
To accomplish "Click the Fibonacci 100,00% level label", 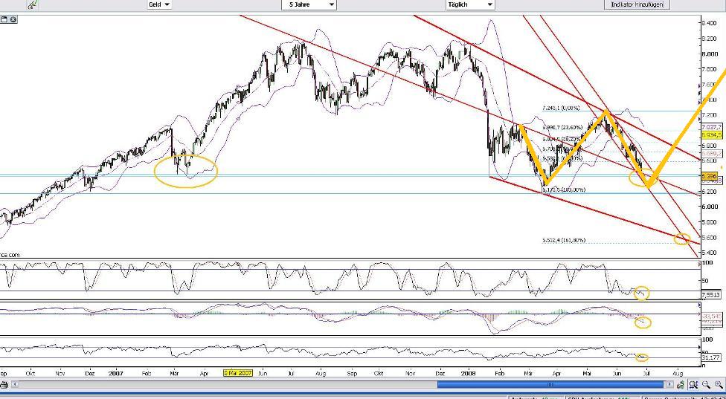I will coord(564,189).
